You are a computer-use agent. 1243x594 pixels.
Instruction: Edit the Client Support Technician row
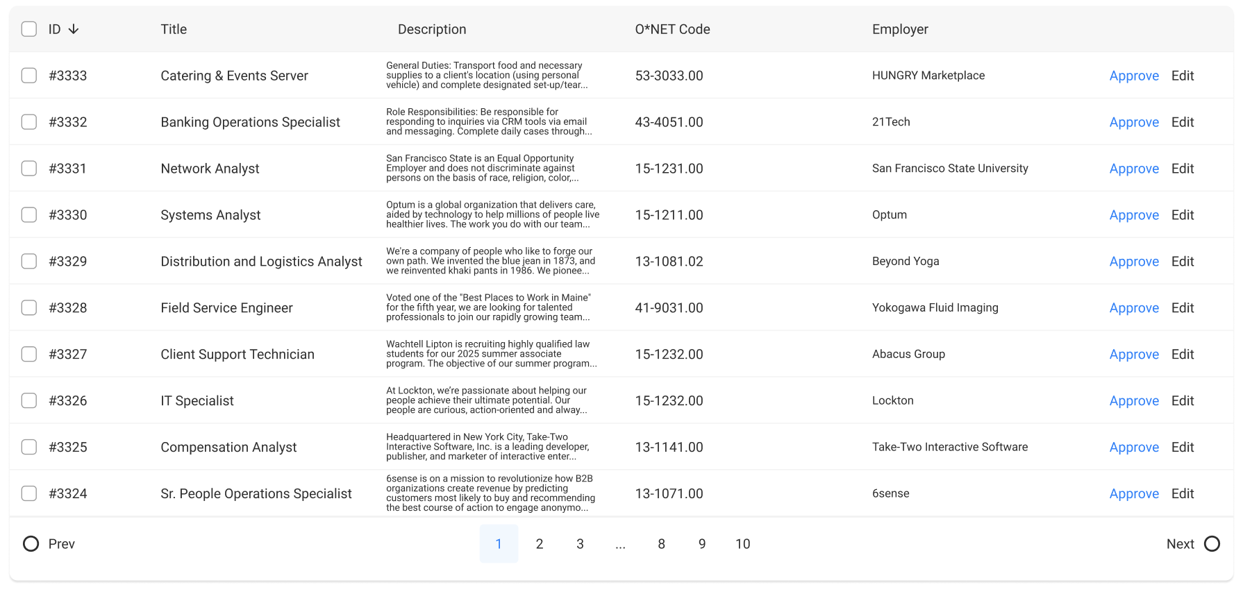coord(1183,355)
